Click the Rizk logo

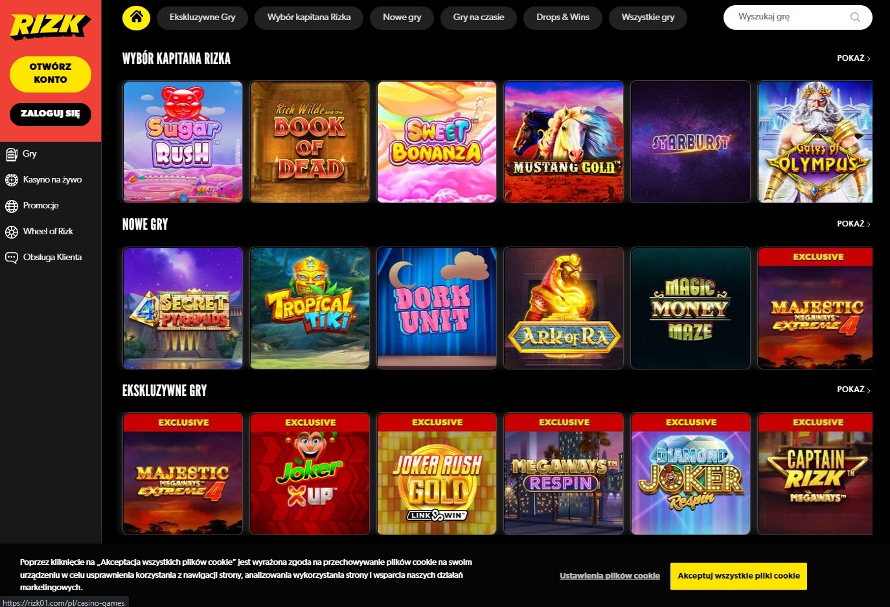pos(50,26)
